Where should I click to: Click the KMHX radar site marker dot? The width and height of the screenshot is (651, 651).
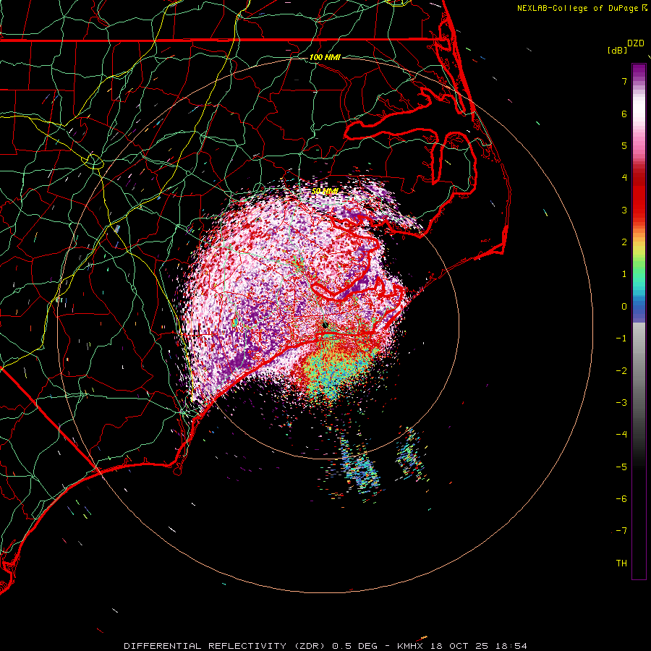click(325, 325)
